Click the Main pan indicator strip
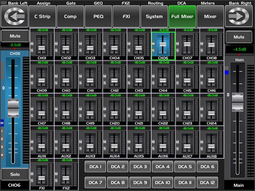This screenshot has height=191, width=255. pos(239,54)
